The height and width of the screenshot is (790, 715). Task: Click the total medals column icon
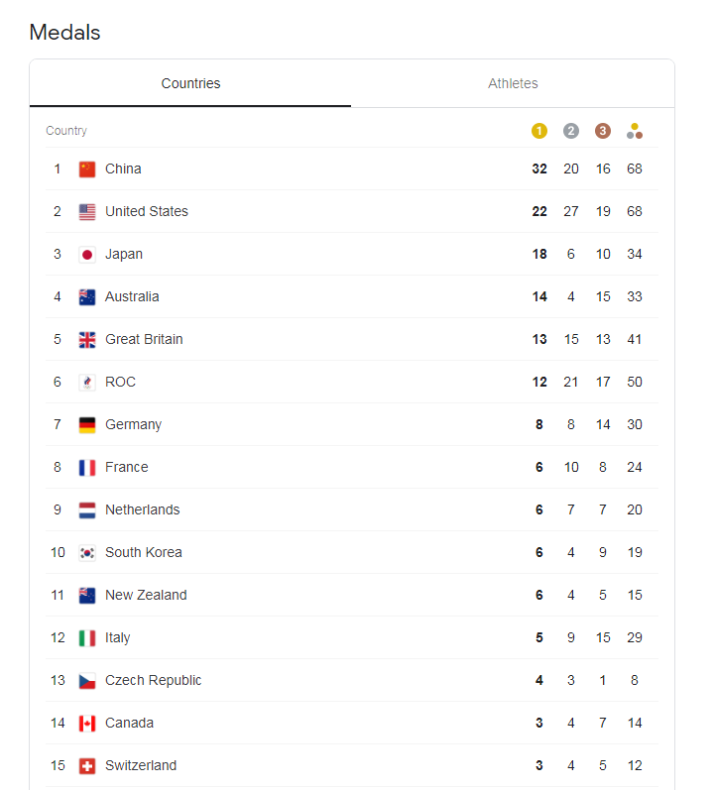click(x=635, y=131)
